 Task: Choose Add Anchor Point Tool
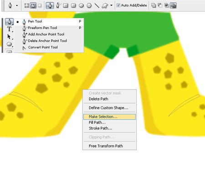[x=49, y=35]
